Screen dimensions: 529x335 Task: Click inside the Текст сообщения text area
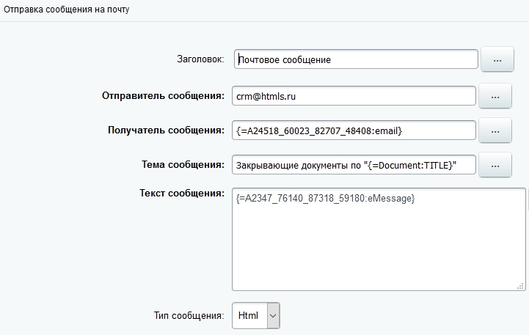point(378,249)
